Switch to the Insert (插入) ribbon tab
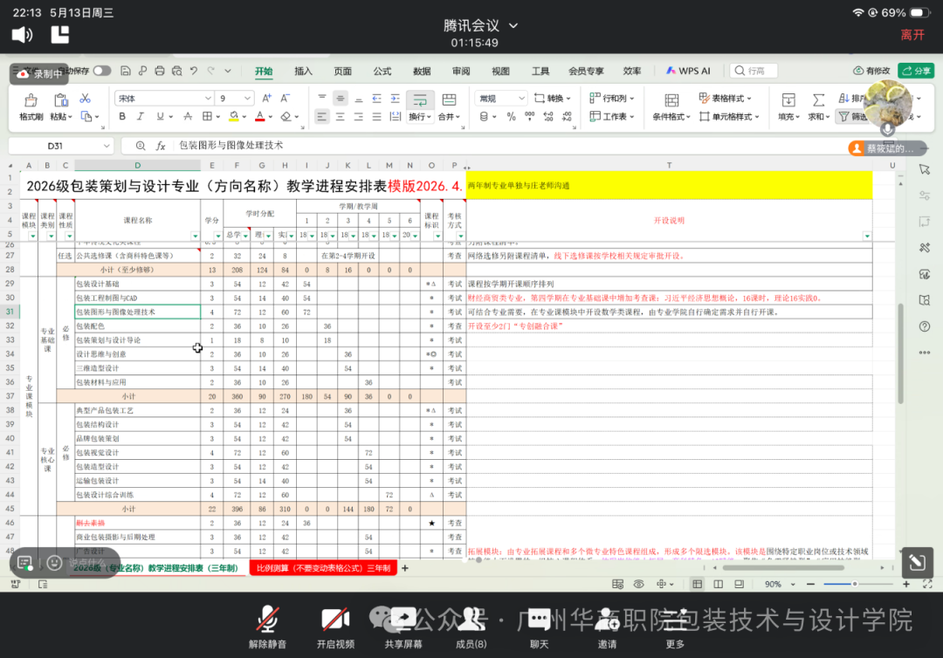943x658 pixels. point(303,71)
